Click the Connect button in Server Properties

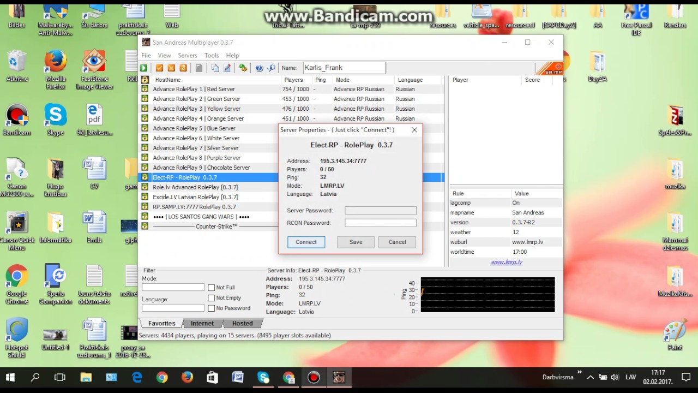click(x=306, y=242)
